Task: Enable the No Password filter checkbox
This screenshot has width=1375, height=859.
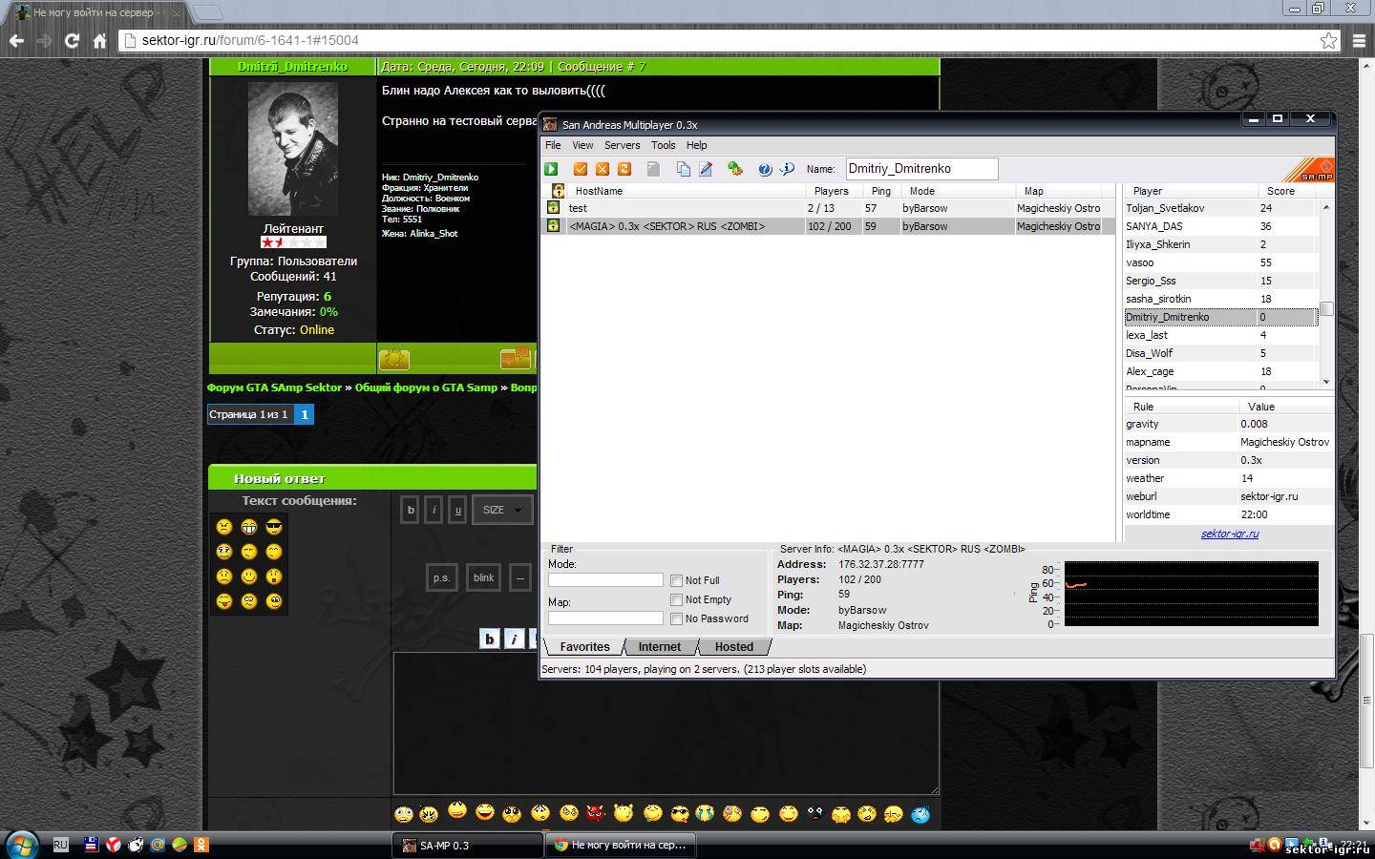Action: click(x=676, y=618)
